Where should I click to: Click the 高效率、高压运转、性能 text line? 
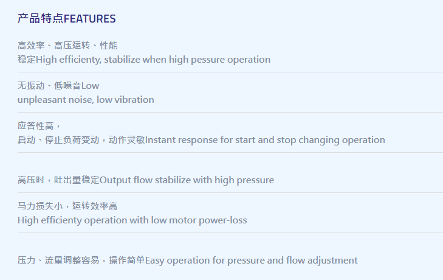tap(67, 45)
